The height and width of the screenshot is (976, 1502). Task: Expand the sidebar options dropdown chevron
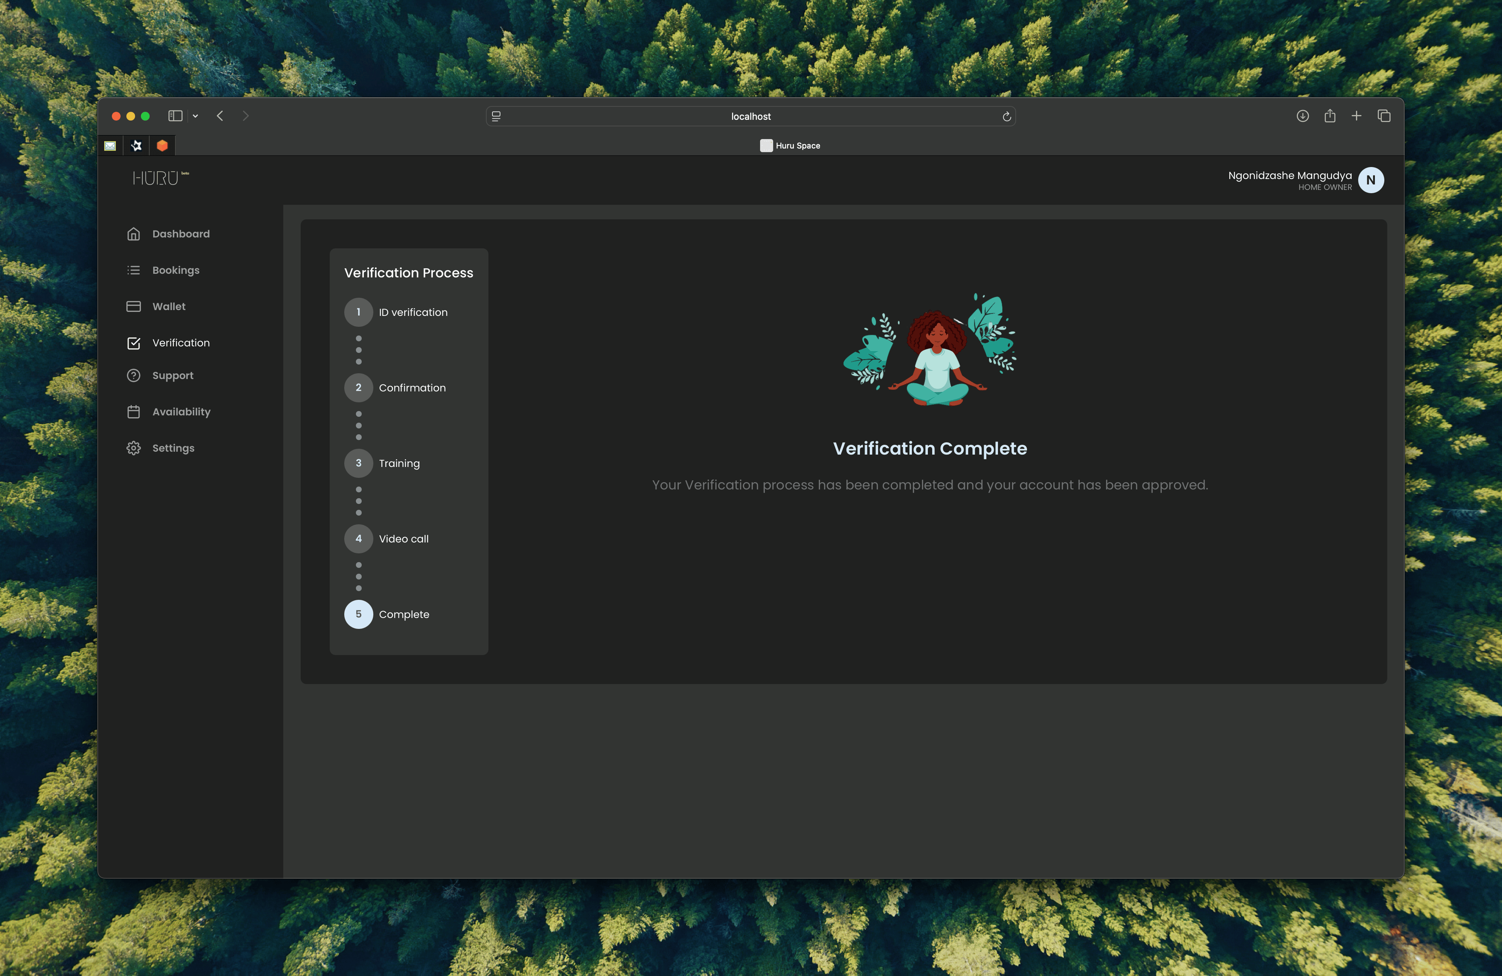(x=196, y=116)
